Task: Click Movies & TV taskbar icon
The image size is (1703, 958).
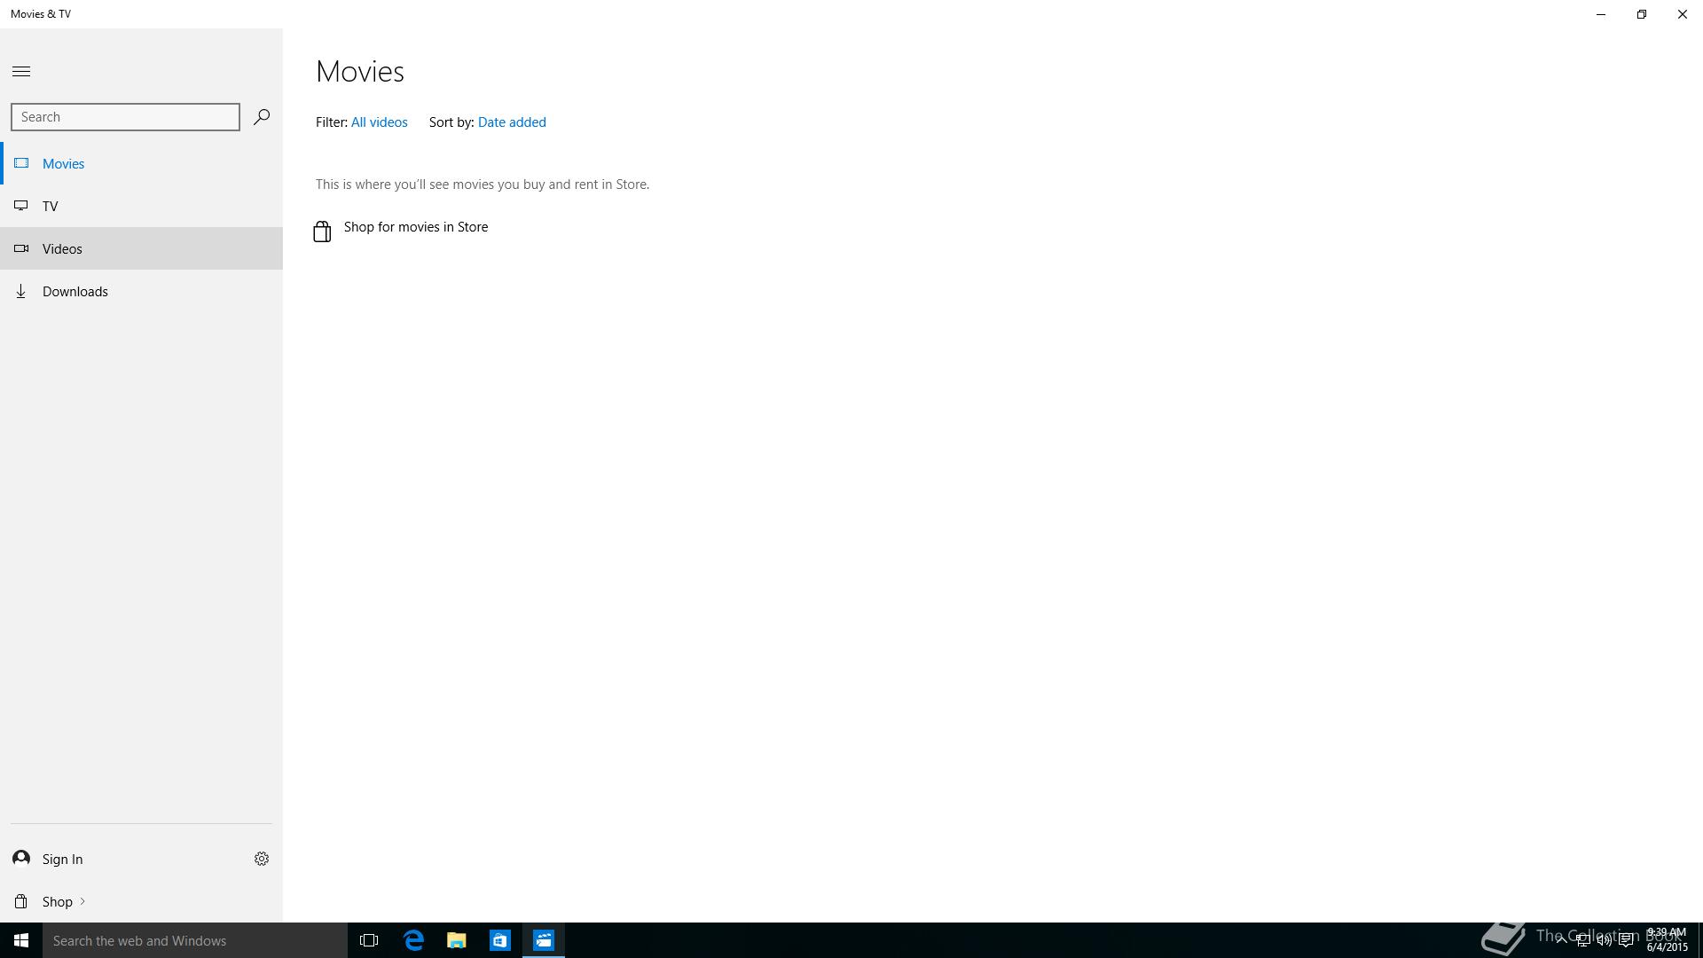Action: (544, 940)
